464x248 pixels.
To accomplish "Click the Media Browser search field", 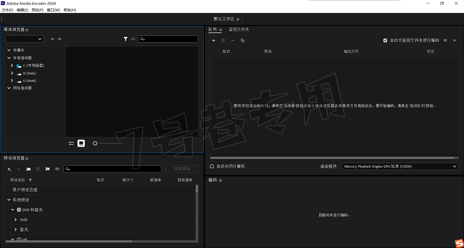I will (168, 39).
